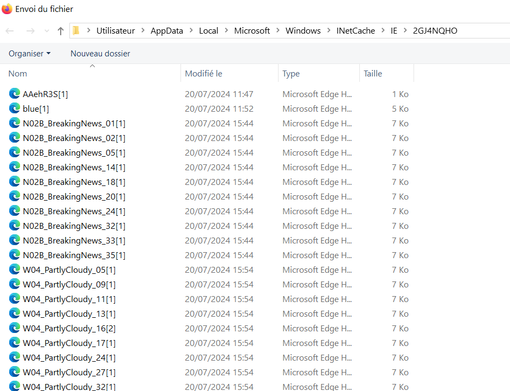Navigate to Utilisateur in breadcrumb
Screen dimensions: 510x391
pyautogui.click(x=115, y=30)
